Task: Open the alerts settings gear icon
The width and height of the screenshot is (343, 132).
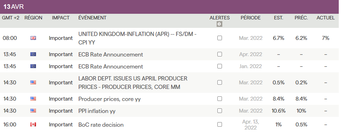Action: 219,24
